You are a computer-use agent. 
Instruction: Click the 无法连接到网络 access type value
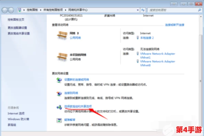[150, 49]
